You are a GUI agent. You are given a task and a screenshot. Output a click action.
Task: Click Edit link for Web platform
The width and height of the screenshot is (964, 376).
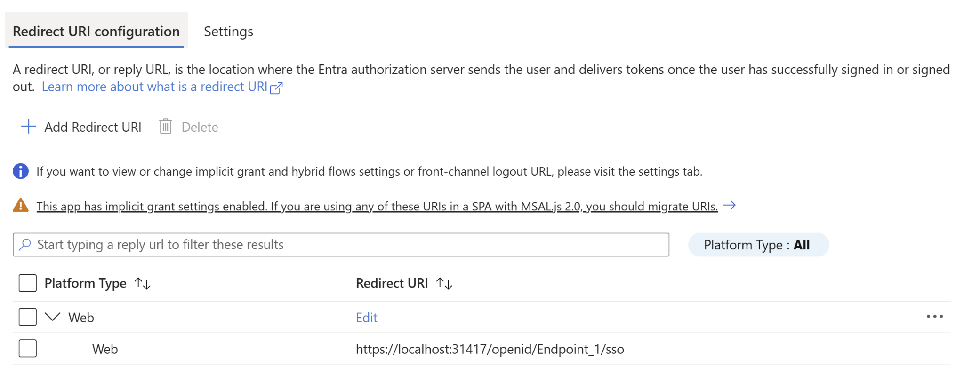367,318
